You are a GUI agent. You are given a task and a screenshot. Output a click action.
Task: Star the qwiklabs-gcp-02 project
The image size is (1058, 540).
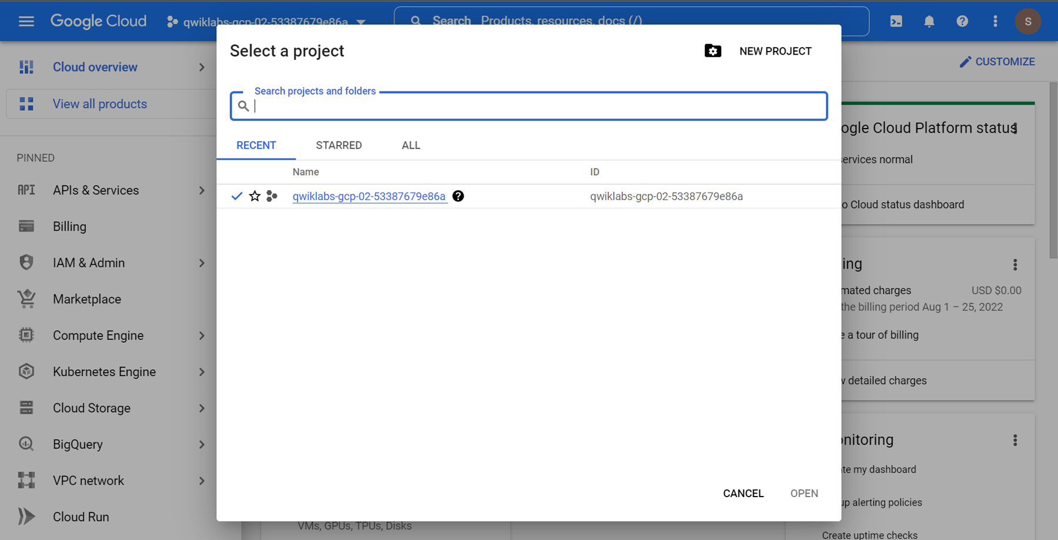[x=255, y=196]
